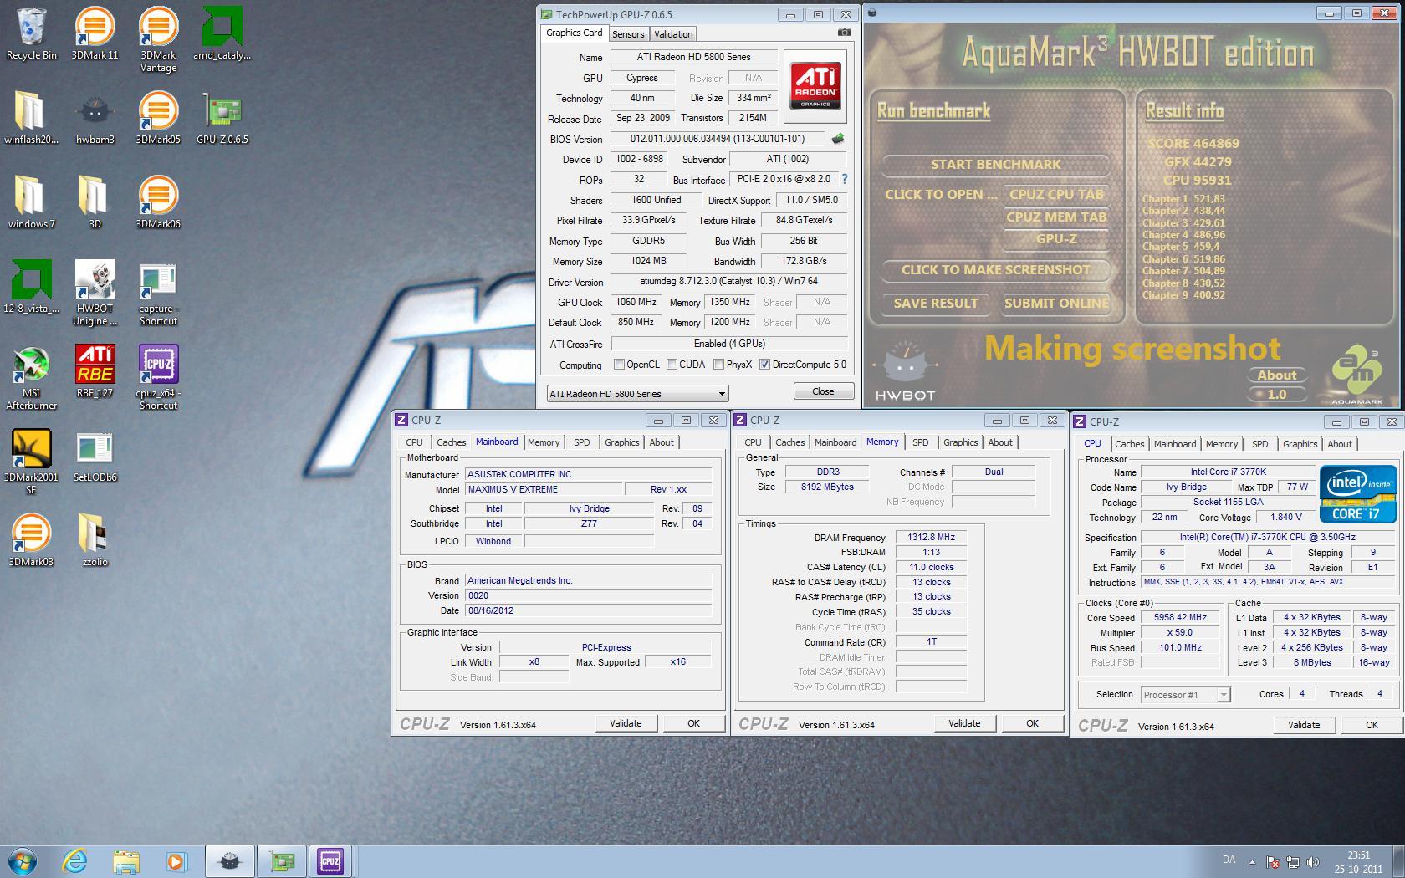1405x878 pixels.
Task: Open the windows 7 folder icon
Action: point(32,202)
